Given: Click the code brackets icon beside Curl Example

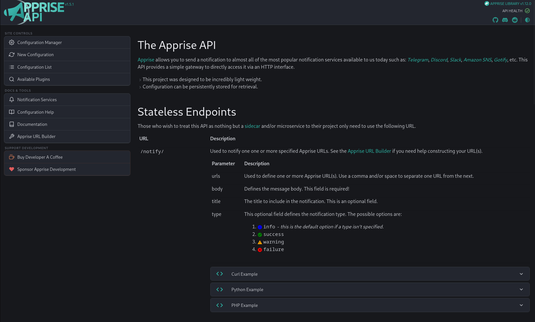Looking at the screenshot, I should (x=220, y=274).
